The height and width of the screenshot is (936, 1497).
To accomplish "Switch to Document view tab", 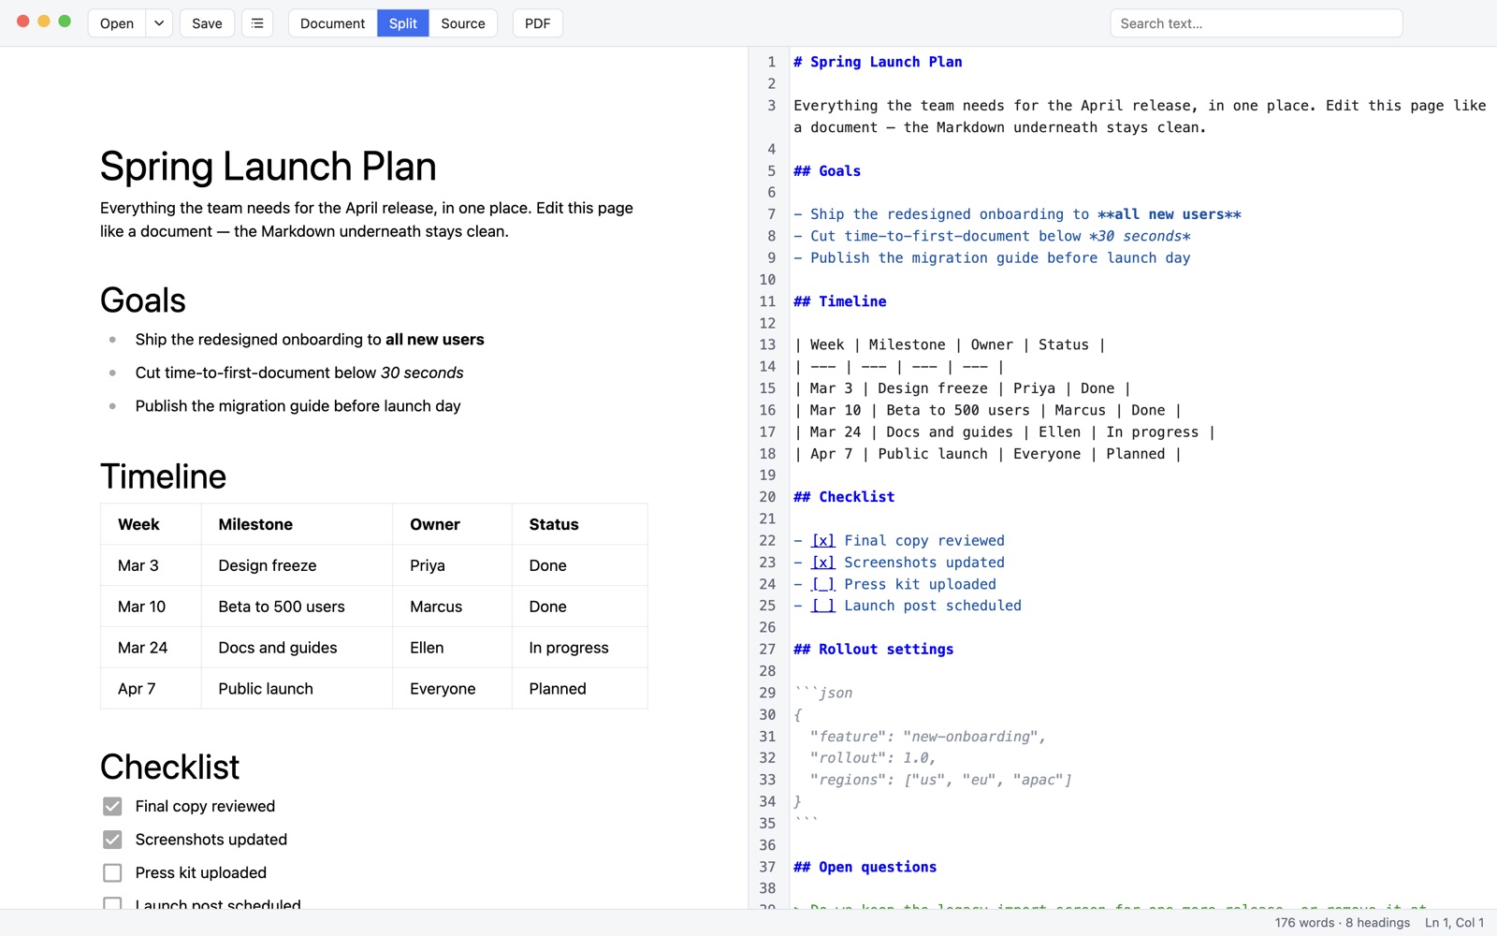I will 332,23.
